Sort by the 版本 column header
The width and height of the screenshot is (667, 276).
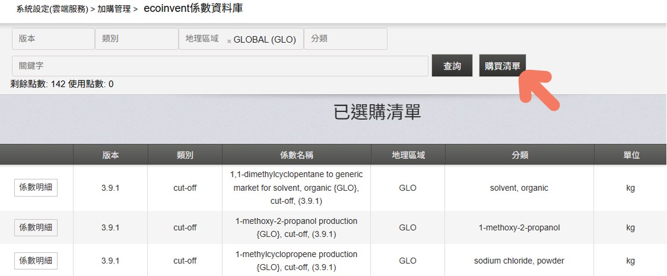pos(110,155)
